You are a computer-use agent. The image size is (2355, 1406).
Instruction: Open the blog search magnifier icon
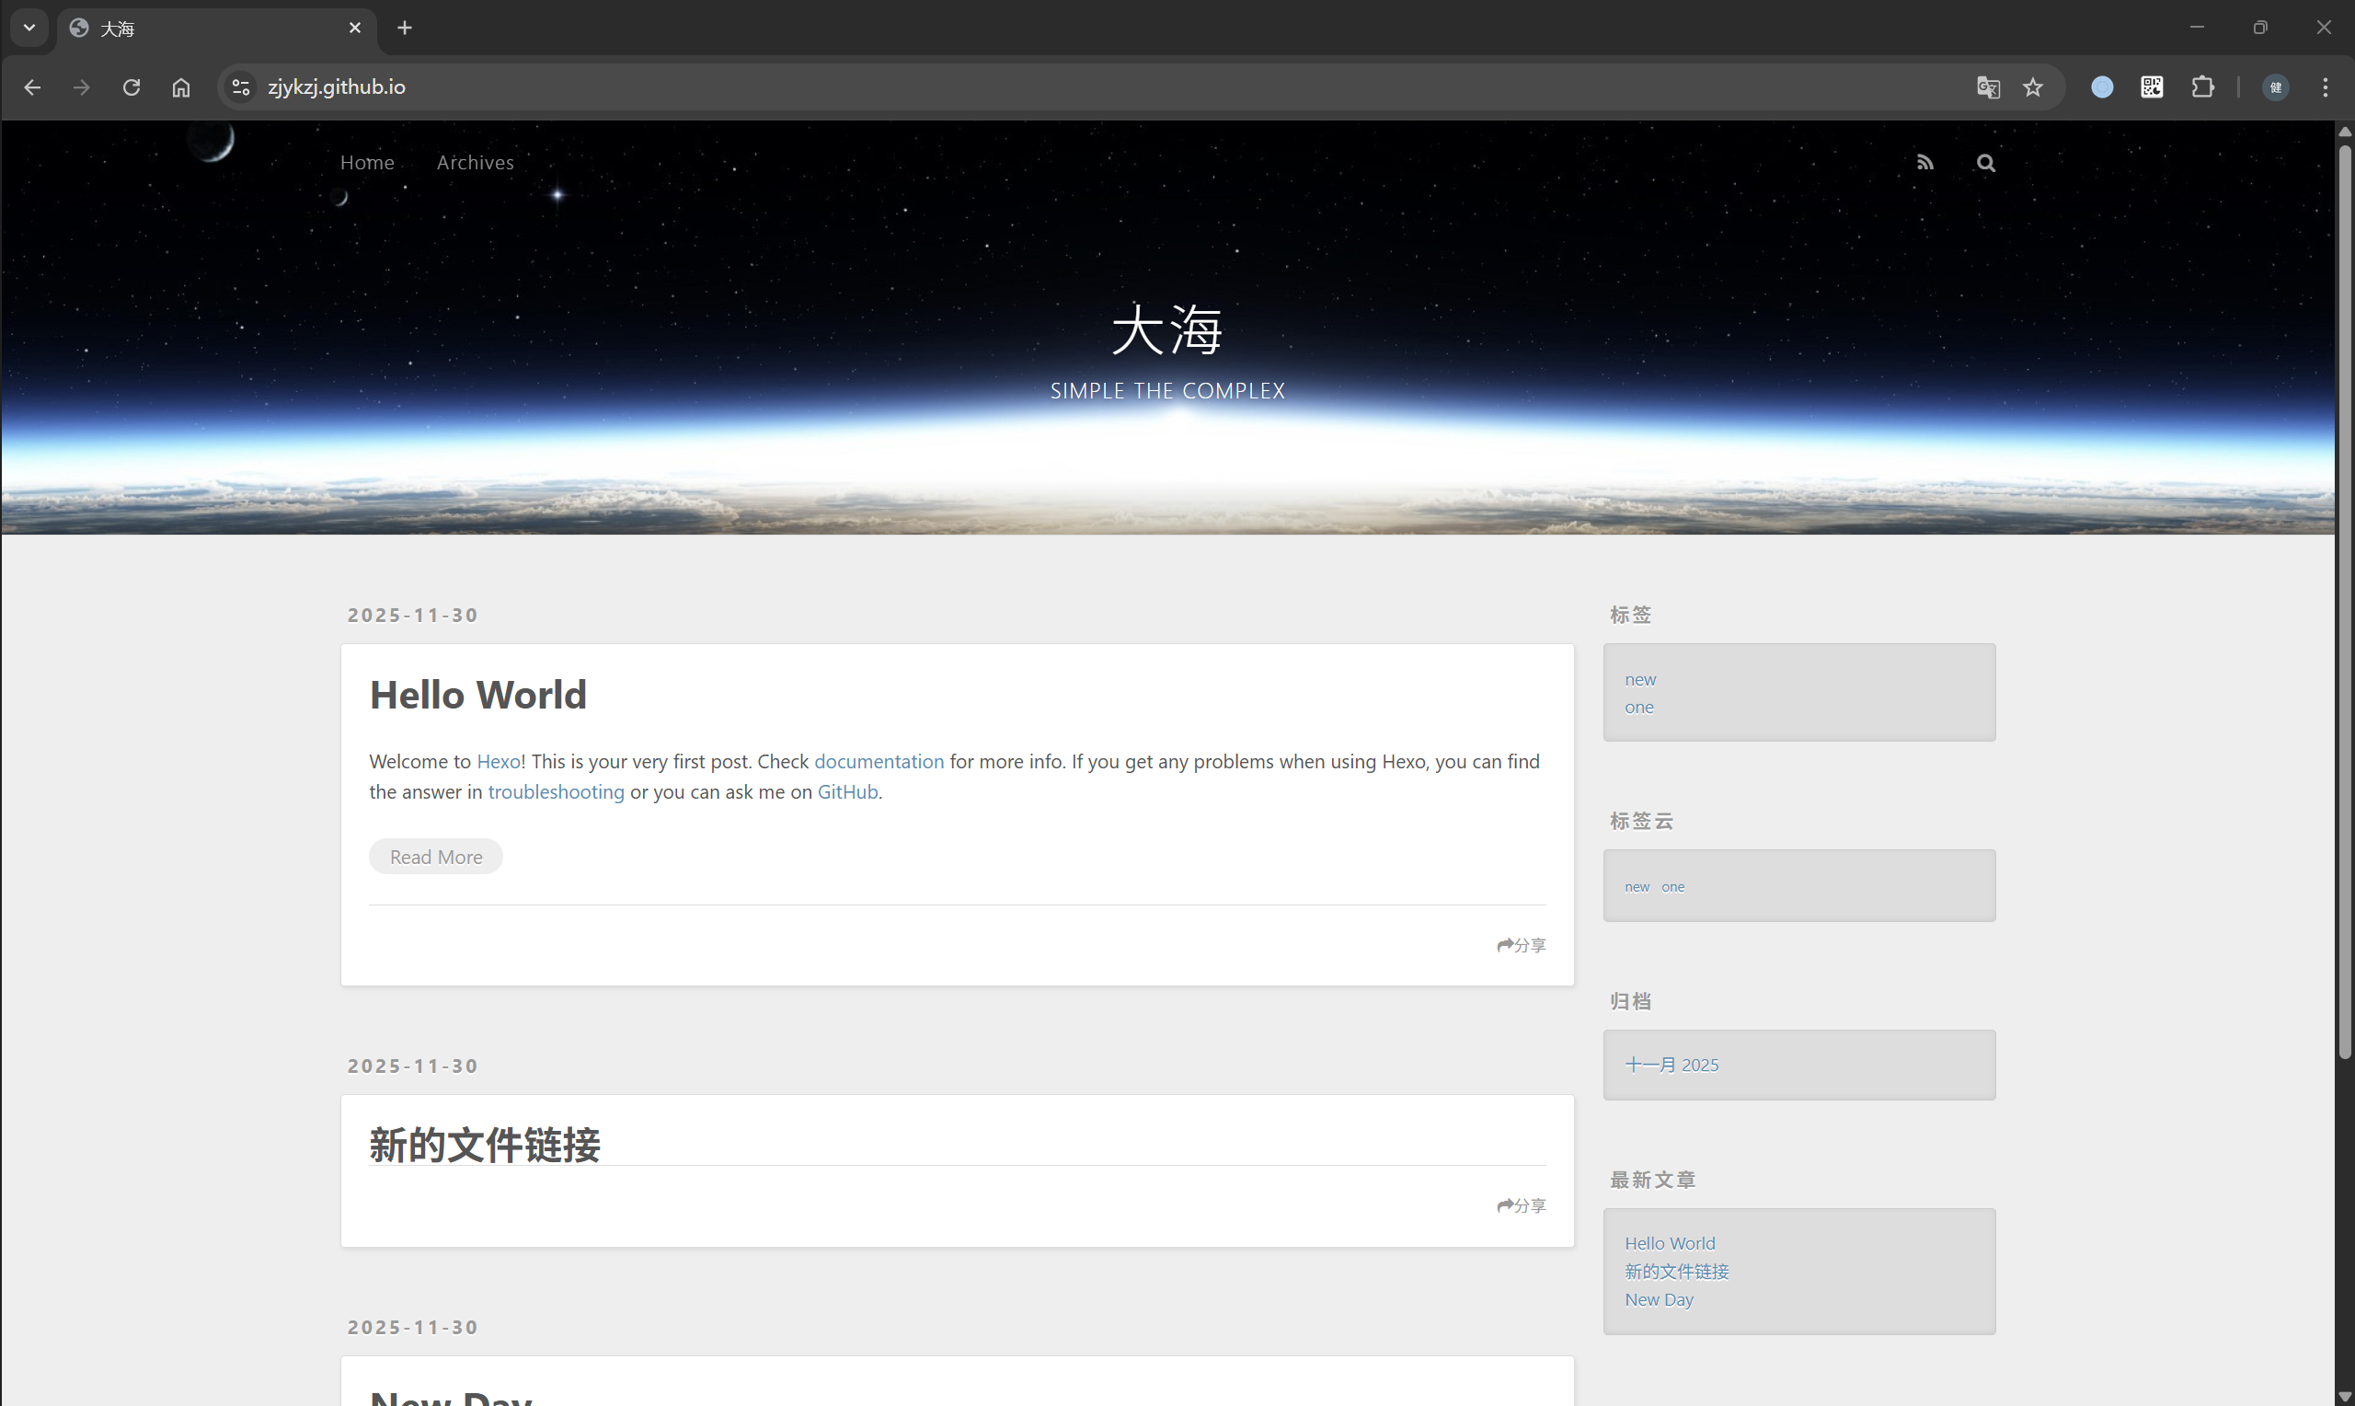click(1986, 163)
